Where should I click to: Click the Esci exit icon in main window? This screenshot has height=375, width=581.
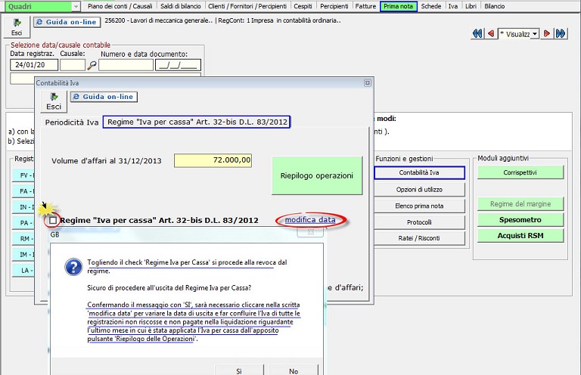17,26
